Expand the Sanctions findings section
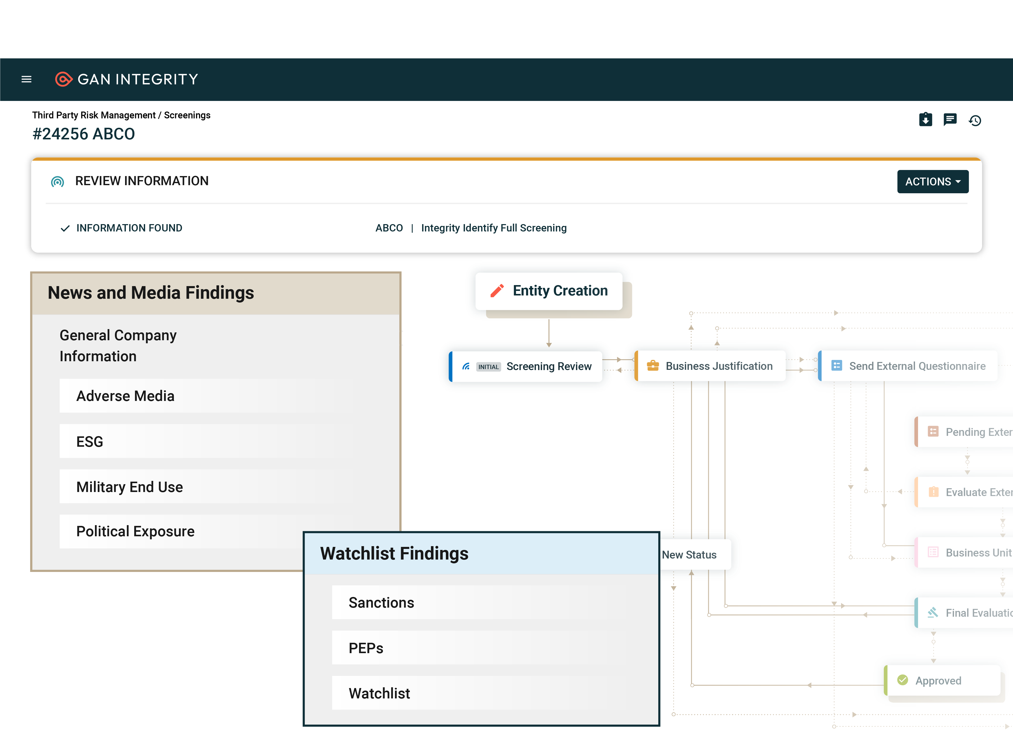Screen dimensions: 1013x748 coord(381,602)
